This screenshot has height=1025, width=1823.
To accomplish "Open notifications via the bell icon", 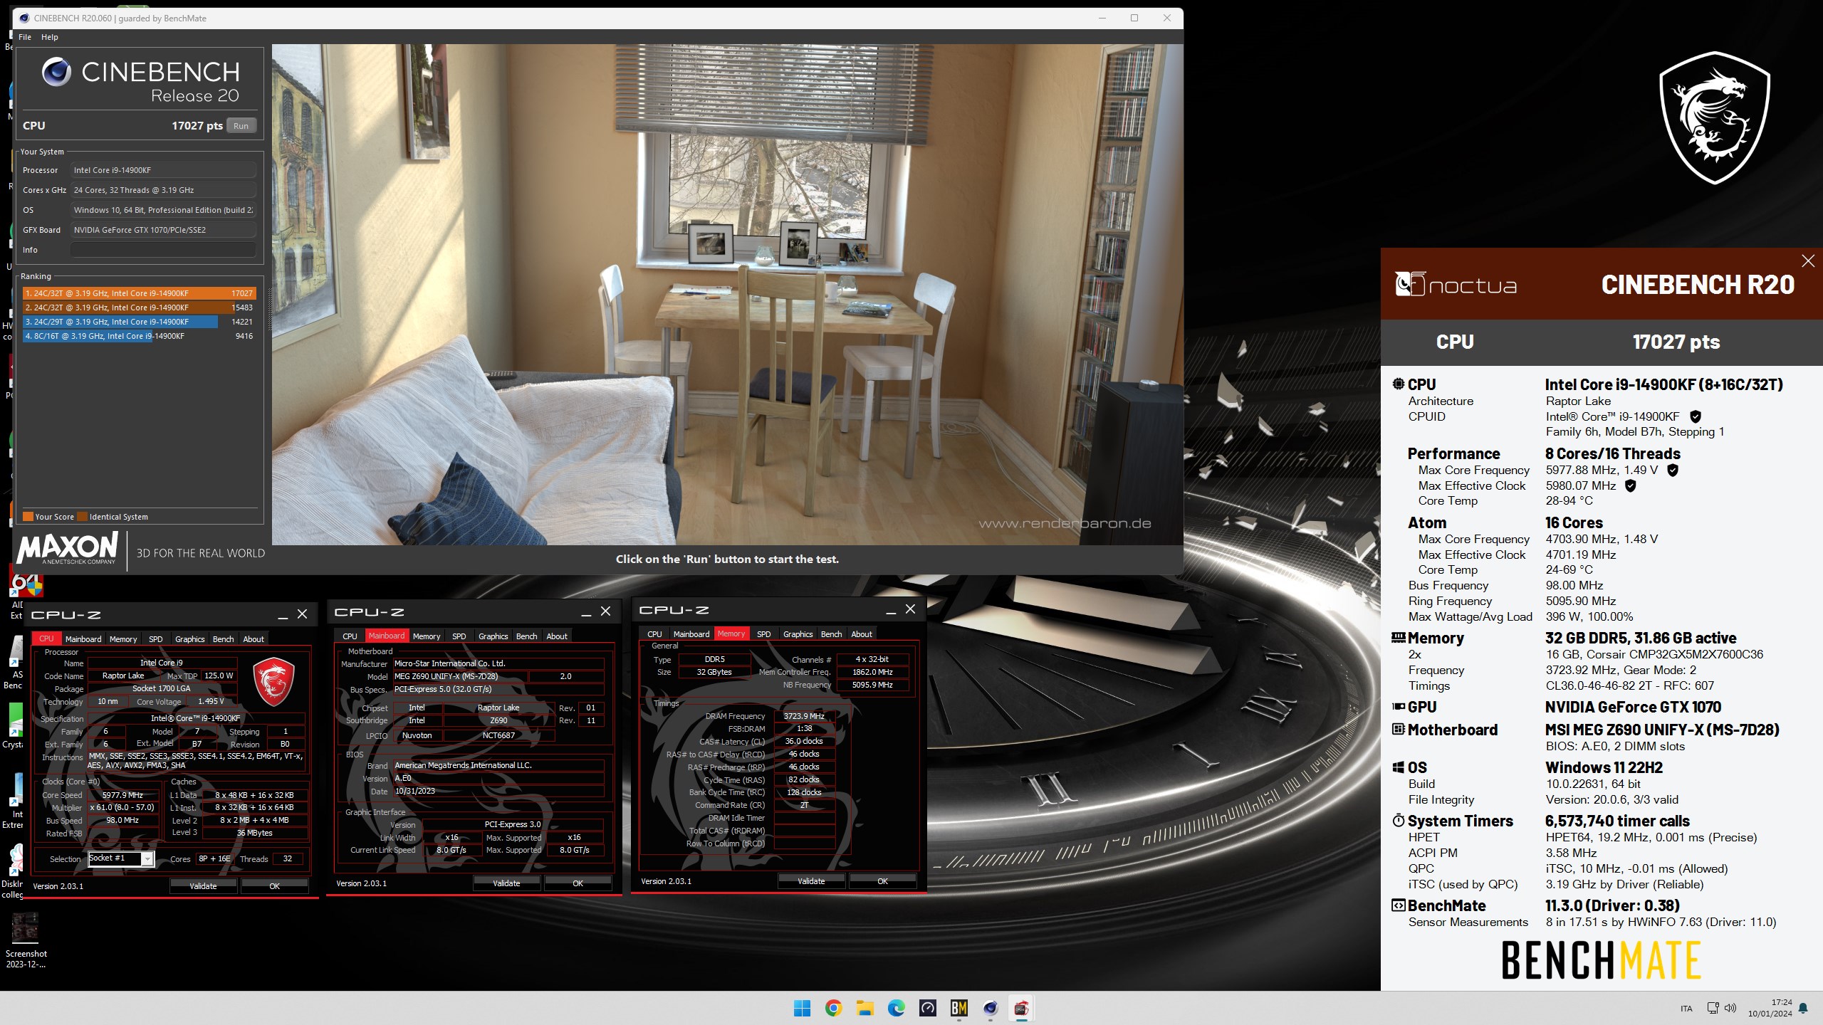I will point(1803,1008).
